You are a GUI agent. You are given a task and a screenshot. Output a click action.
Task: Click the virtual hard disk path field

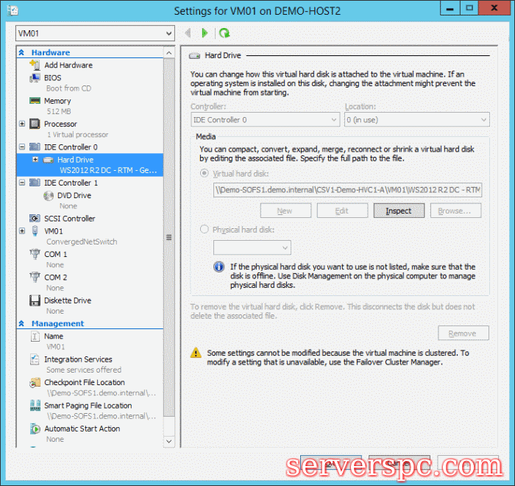[347, 190]
